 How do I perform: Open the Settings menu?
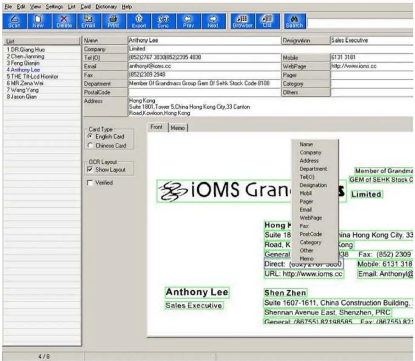click(54, 6)
